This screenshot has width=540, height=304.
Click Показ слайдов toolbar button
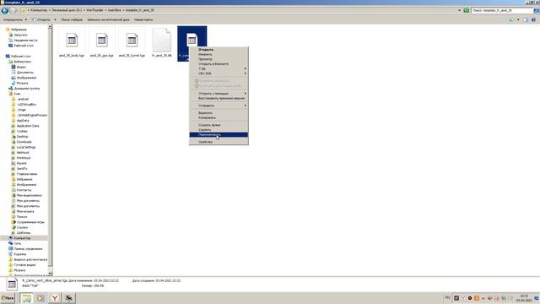pyautogui.click(x=72, y=19)
